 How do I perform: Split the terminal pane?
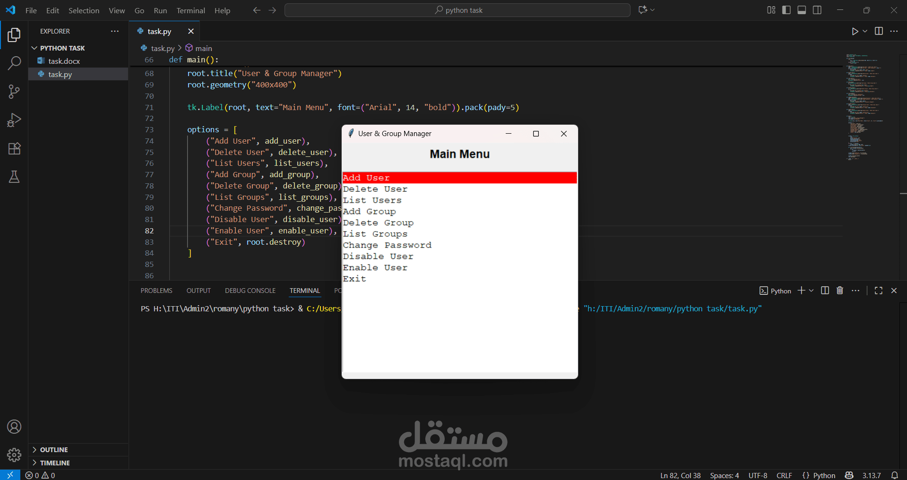pyautogui.click(x=825, y=291)
